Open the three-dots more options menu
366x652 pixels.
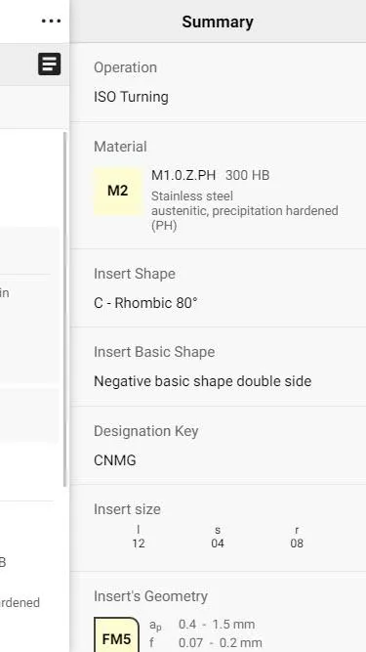pos(51,21)
